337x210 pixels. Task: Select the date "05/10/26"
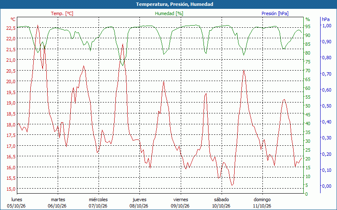[x=16, y=206]
